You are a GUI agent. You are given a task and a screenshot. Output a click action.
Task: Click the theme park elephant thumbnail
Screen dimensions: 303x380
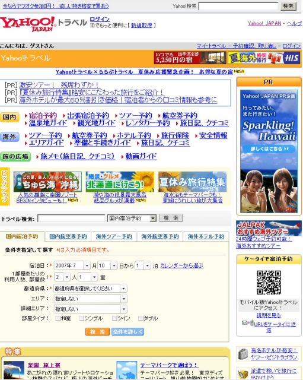tap(126, 370)
